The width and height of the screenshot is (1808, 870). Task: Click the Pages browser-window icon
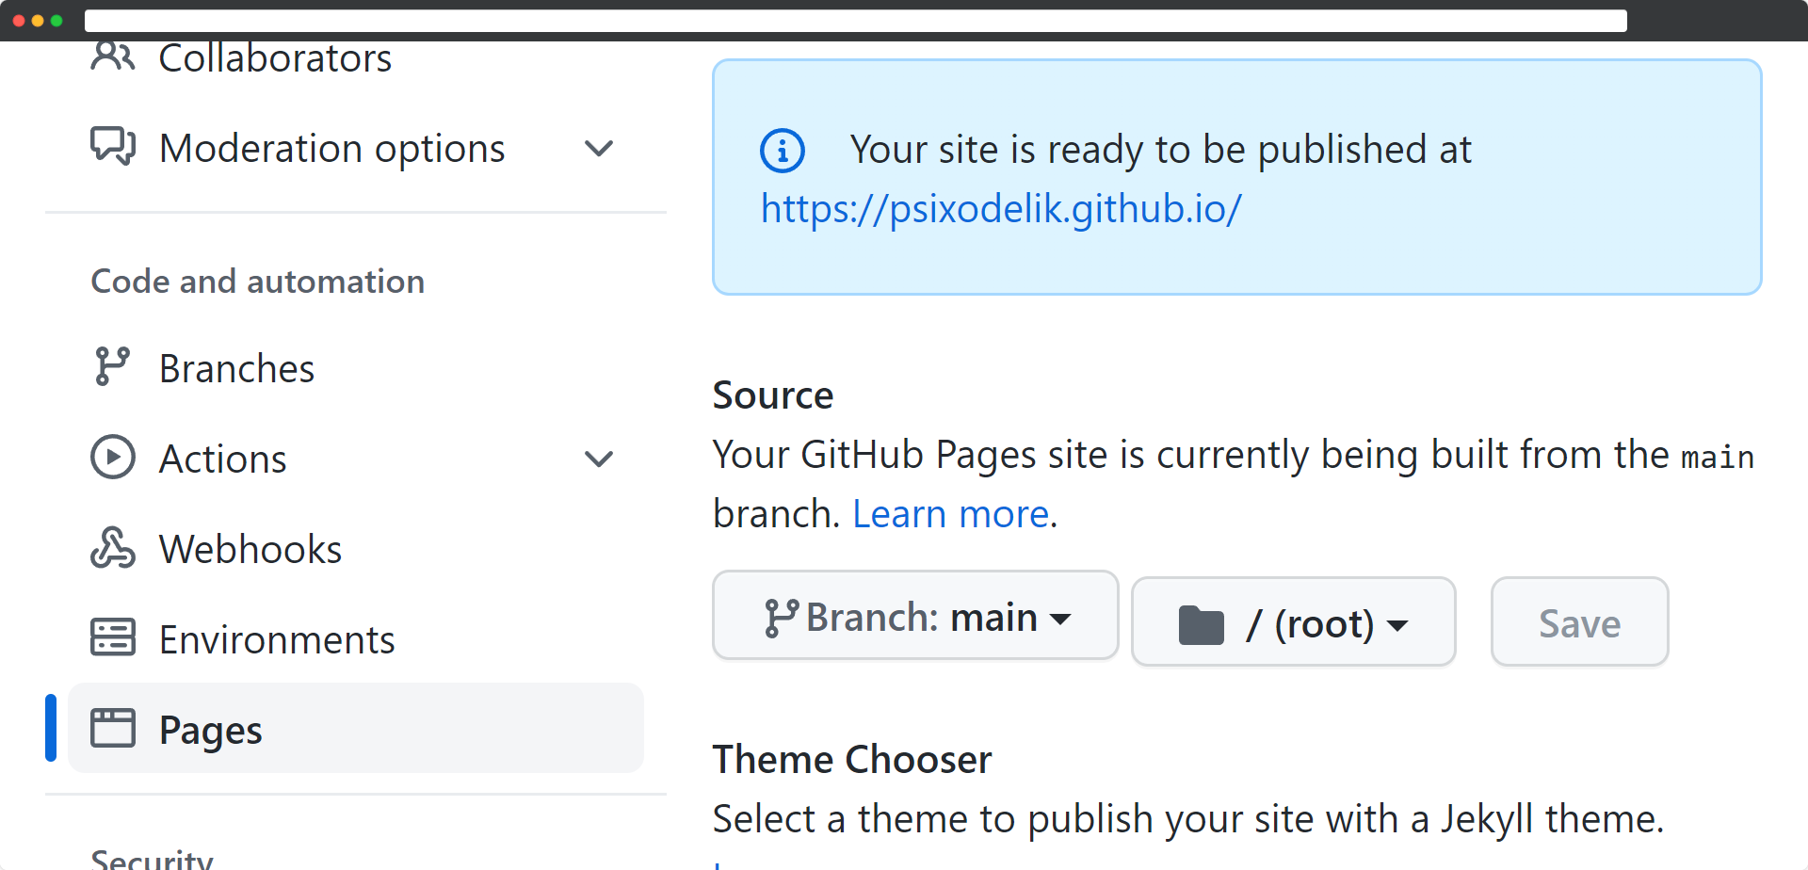point(112,728)
